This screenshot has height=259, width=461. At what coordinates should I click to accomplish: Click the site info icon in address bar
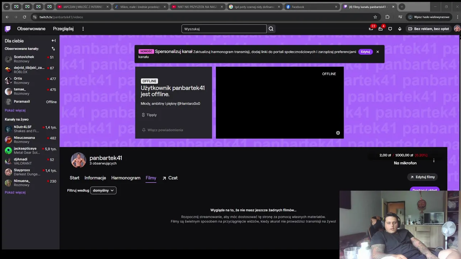35,17
